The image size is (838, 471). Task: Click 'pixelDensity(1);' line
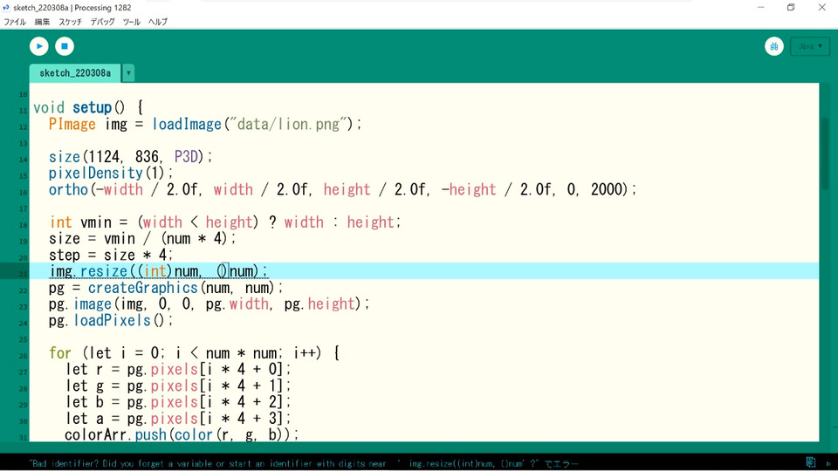tap(111, 174)
